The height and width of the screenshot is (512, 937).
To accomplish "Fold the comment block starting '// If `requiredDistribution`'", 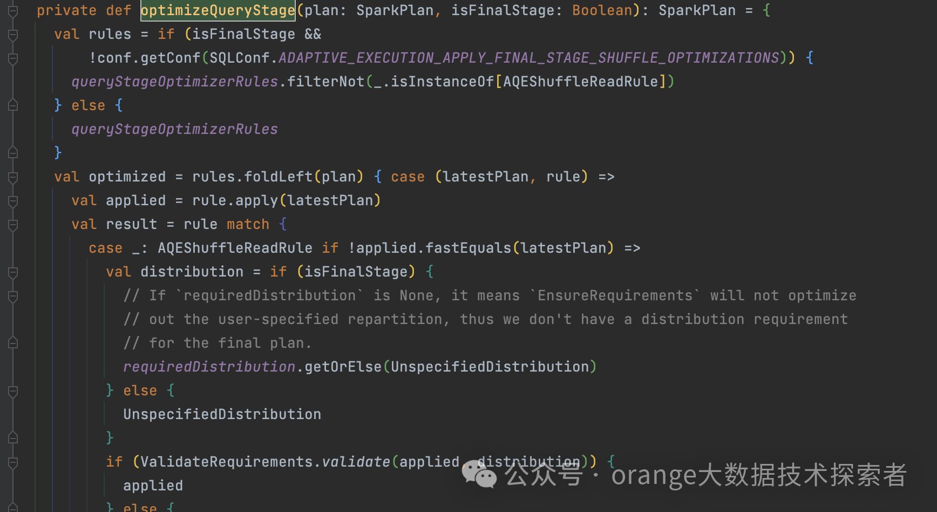I will point(13,296).
